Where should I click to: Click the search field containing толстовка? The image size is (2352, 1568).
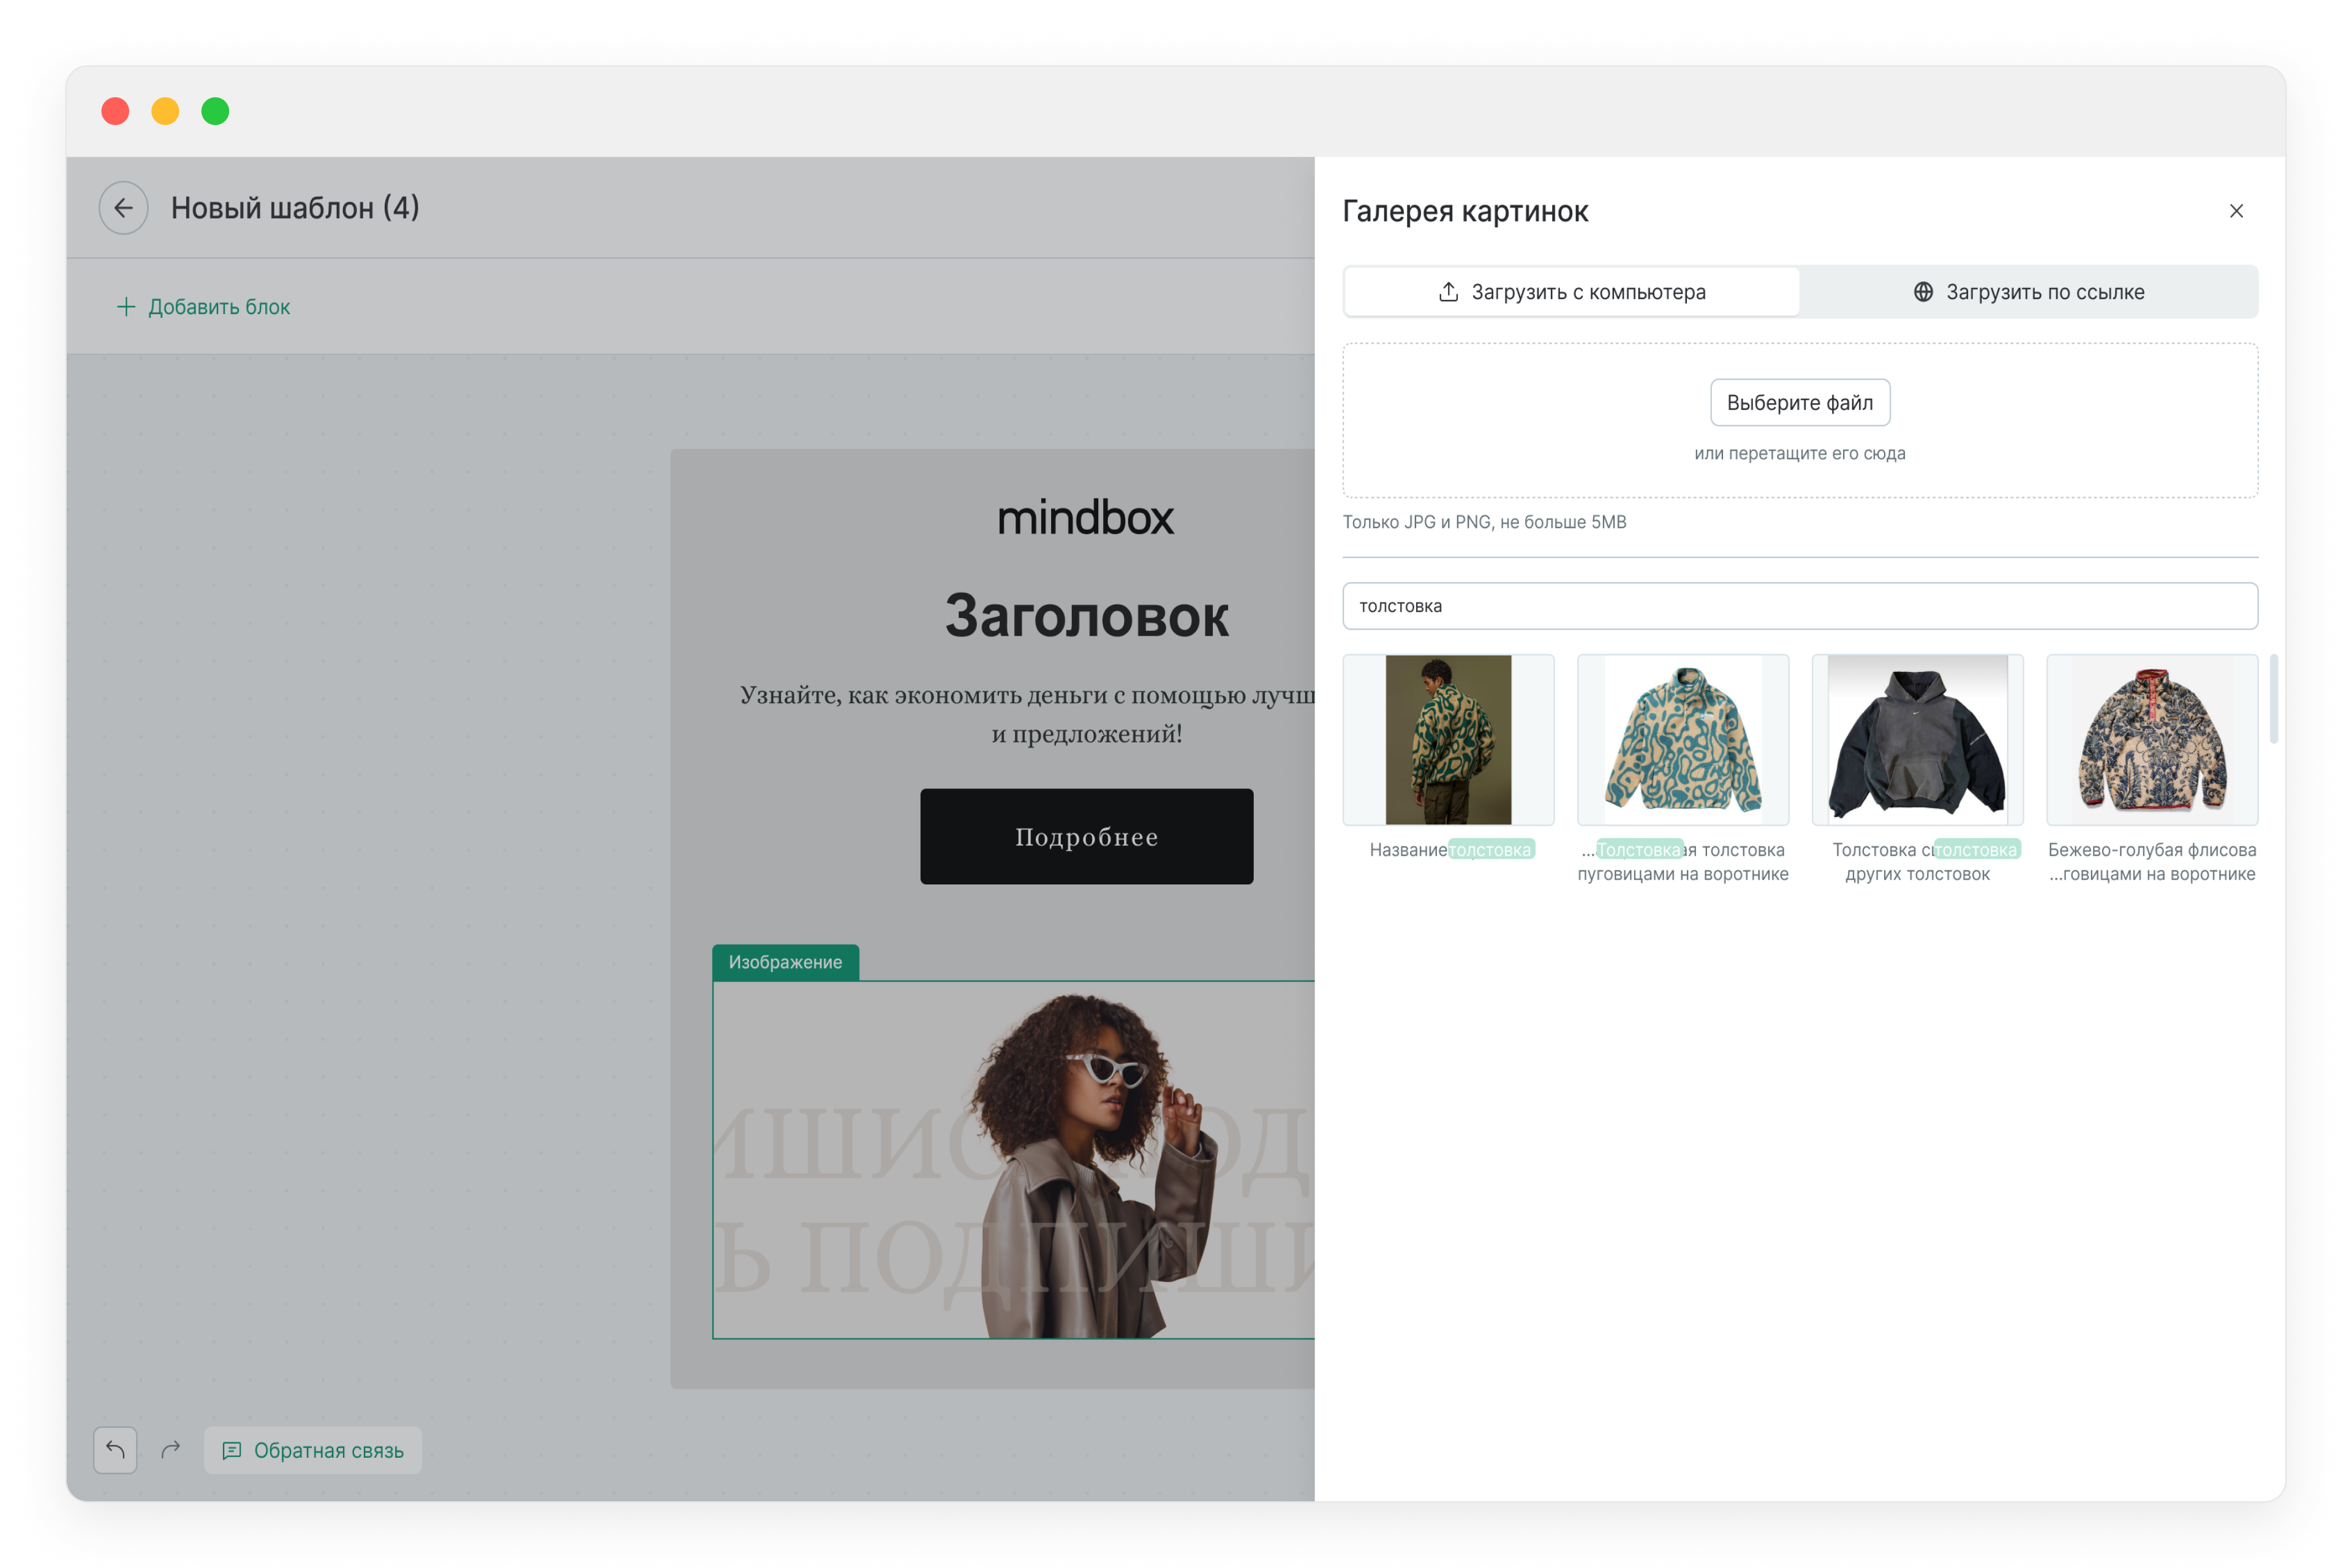click(1800, 606)
